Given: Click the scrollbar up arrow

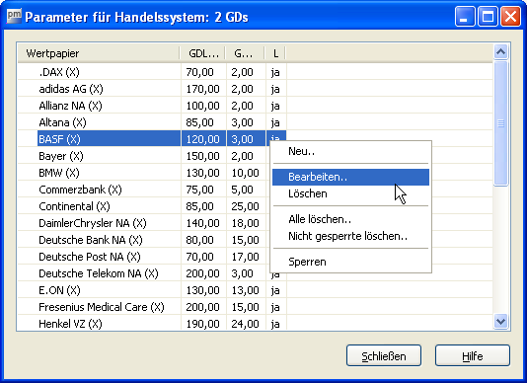Looking at the screenshot, I should [x=500, y=51].
